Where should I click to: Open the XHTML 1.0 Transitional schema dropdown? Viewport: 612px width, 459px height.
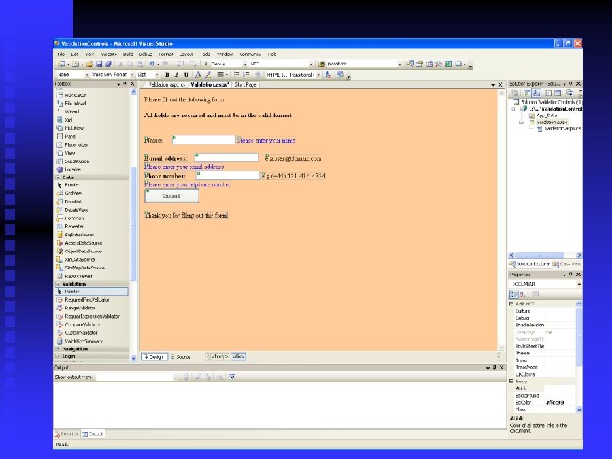(319, 75)
